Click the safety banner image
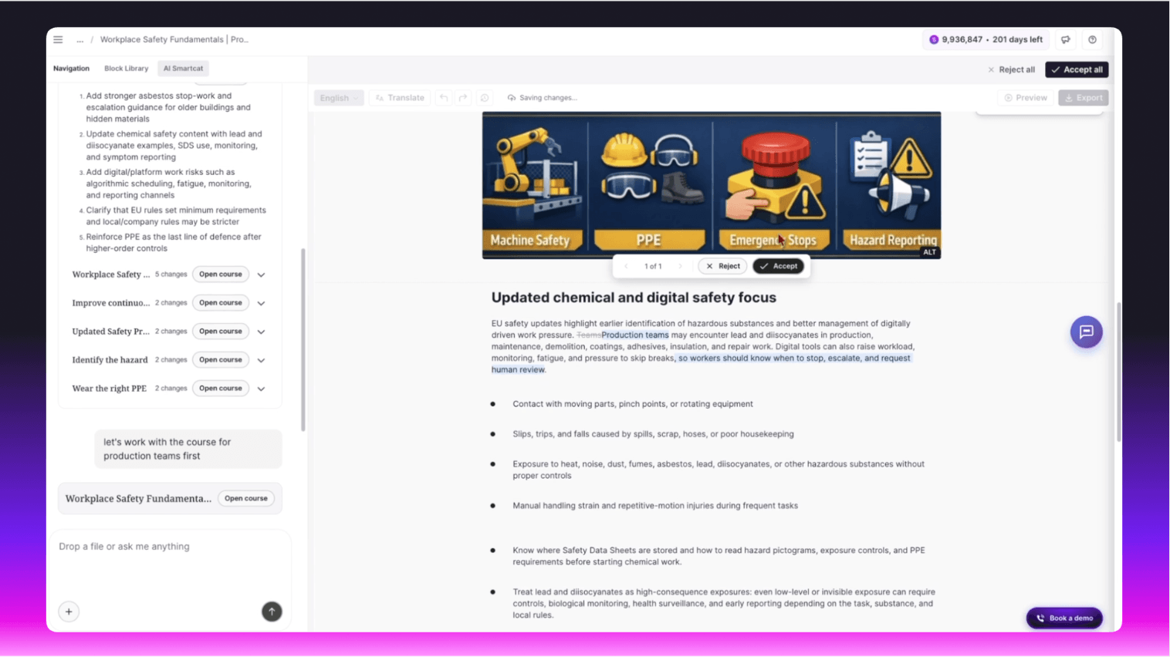The height and width of the screenshot is (657, 1170). tap(712, 185)
